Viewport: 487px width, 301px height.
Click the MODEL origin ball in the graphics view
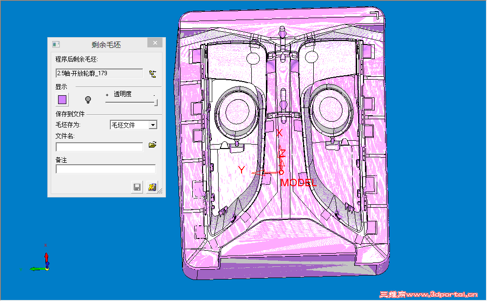click(x=281, y=172)
